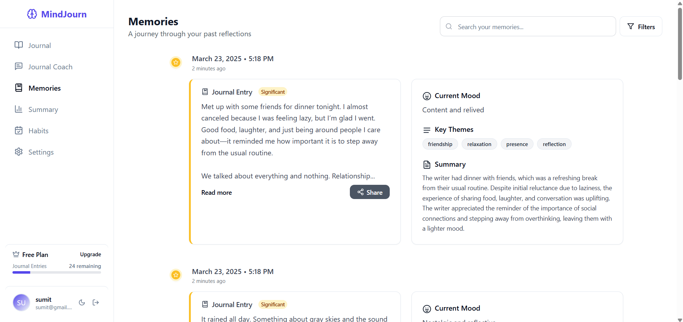Open the Filters dropdown
Image resolution: width=683 pixels, height=322 pixels.
point(641,26)
